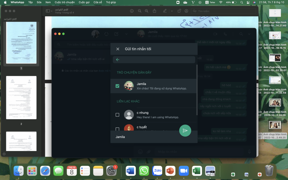The image size is (288, 180).
Task: Open Microsoft PowerPoint from the Dock
Action: pyautogui.click(x=170, y=171)
